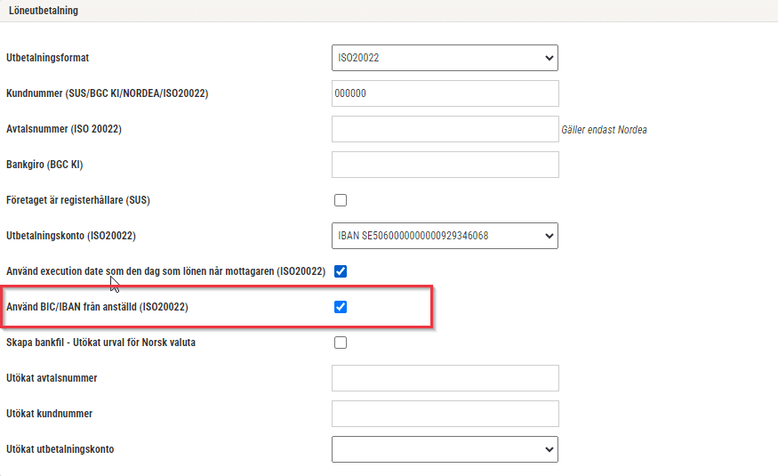Click the Skapa bankfil Norsk valuta label
Viewport: 778px width, 476px height.
[x=100, y=343]
